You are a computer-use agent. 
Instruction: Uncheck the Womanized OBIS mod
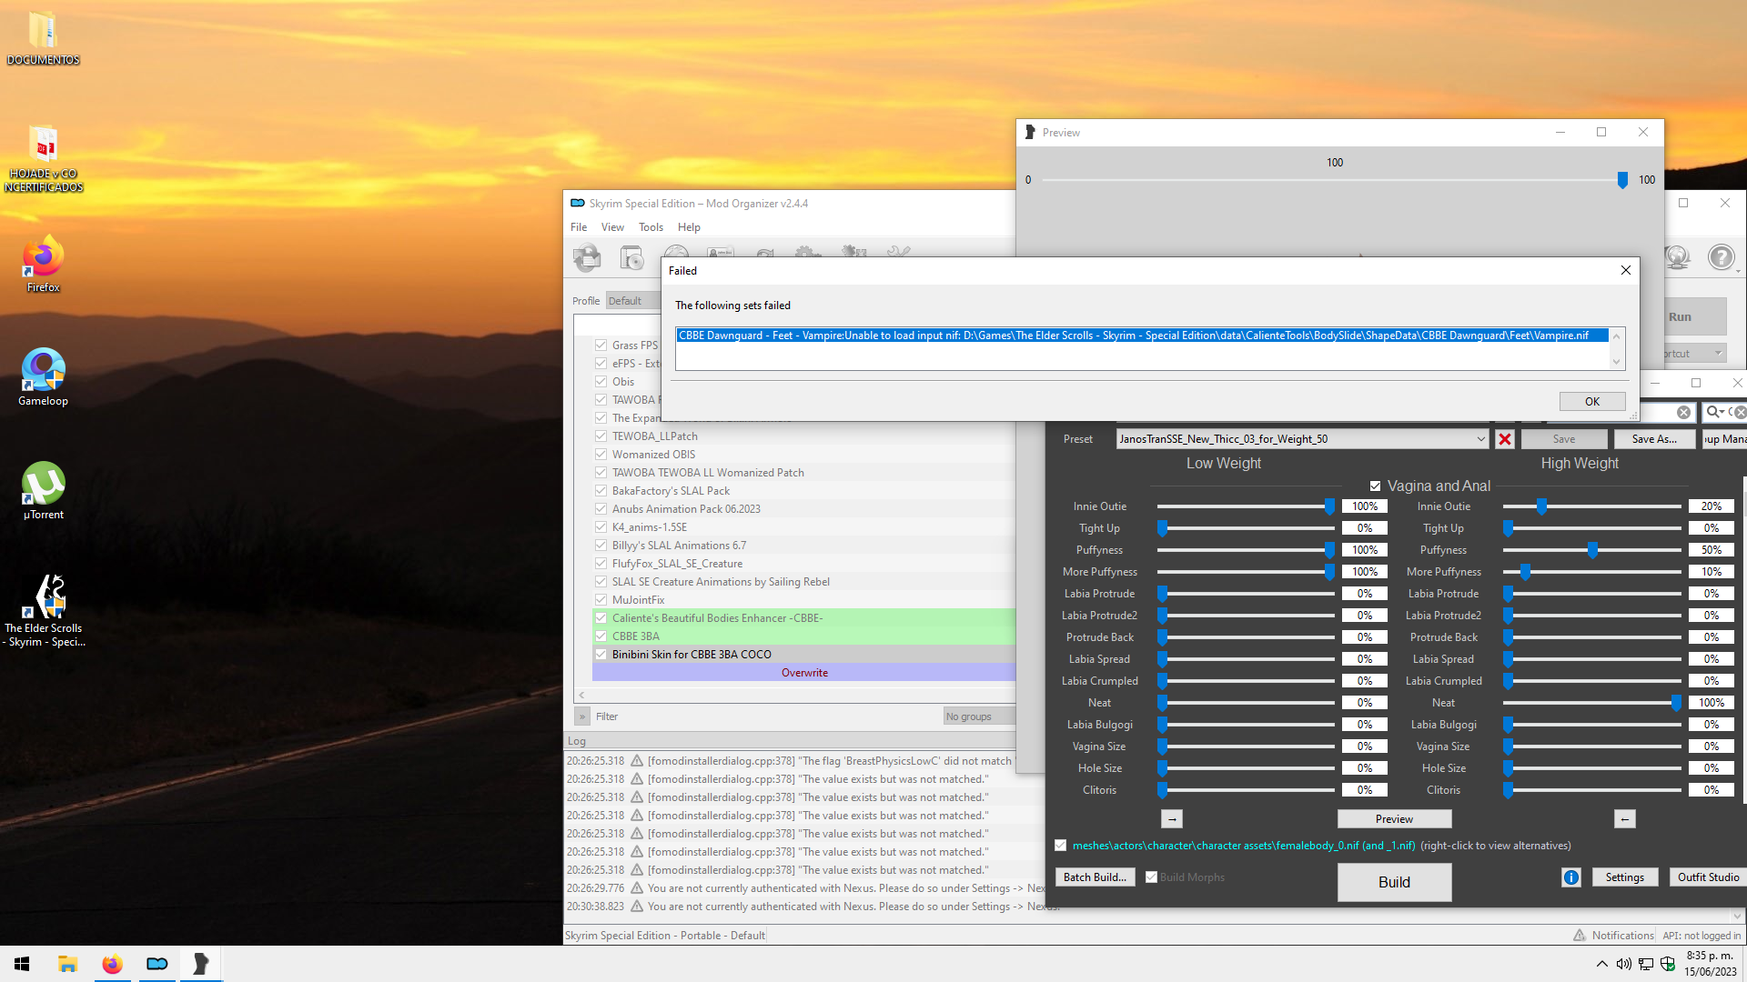pos(601,455)
